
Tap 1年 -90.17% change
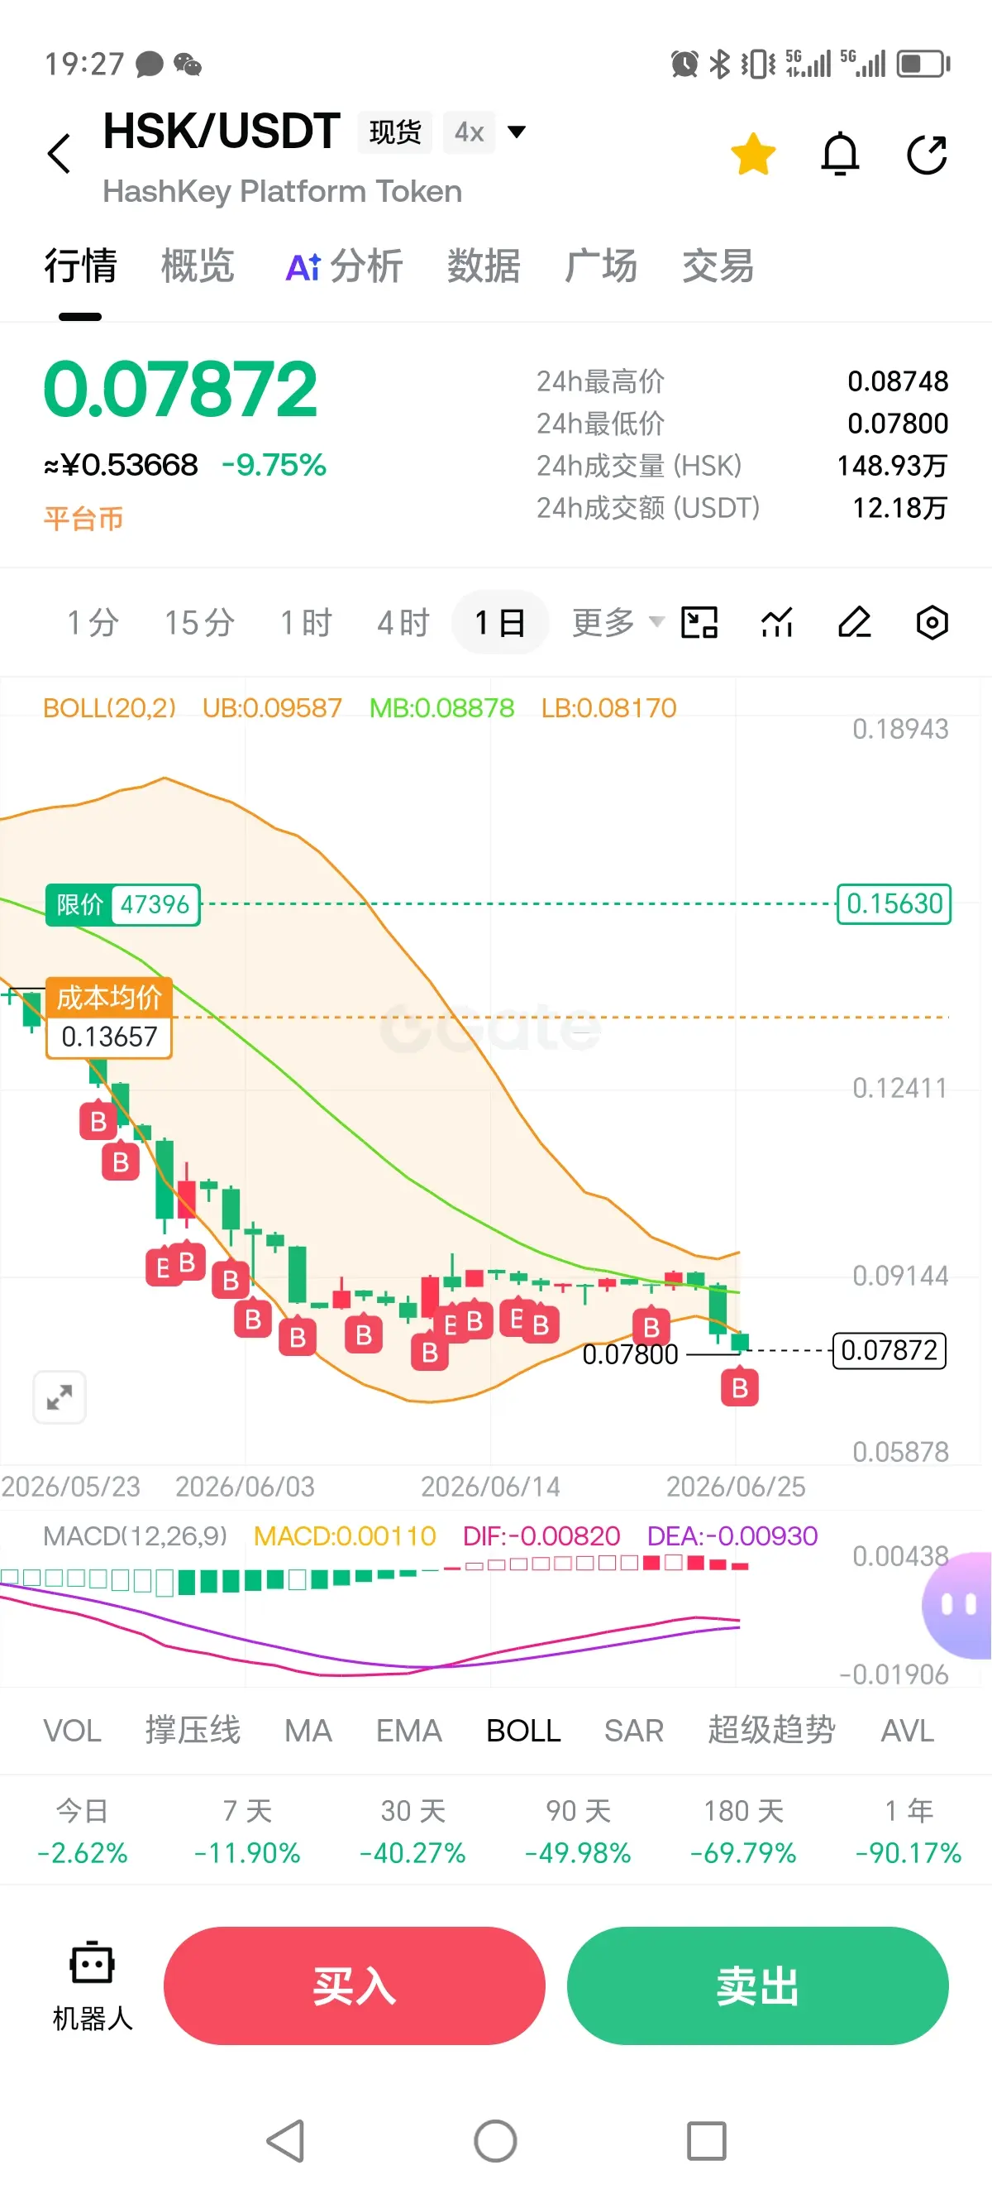click(x=909, y=1831)
